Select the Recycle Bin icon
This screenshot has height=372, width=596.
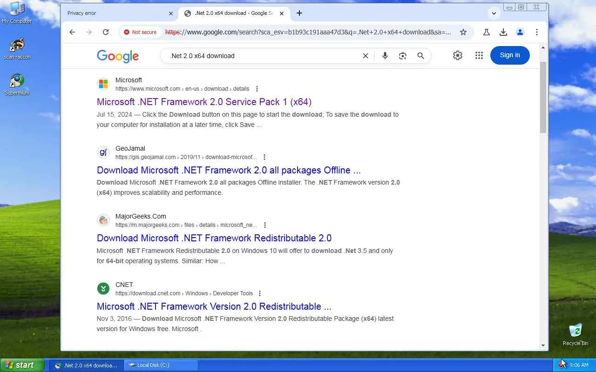(x=576, y=335)
